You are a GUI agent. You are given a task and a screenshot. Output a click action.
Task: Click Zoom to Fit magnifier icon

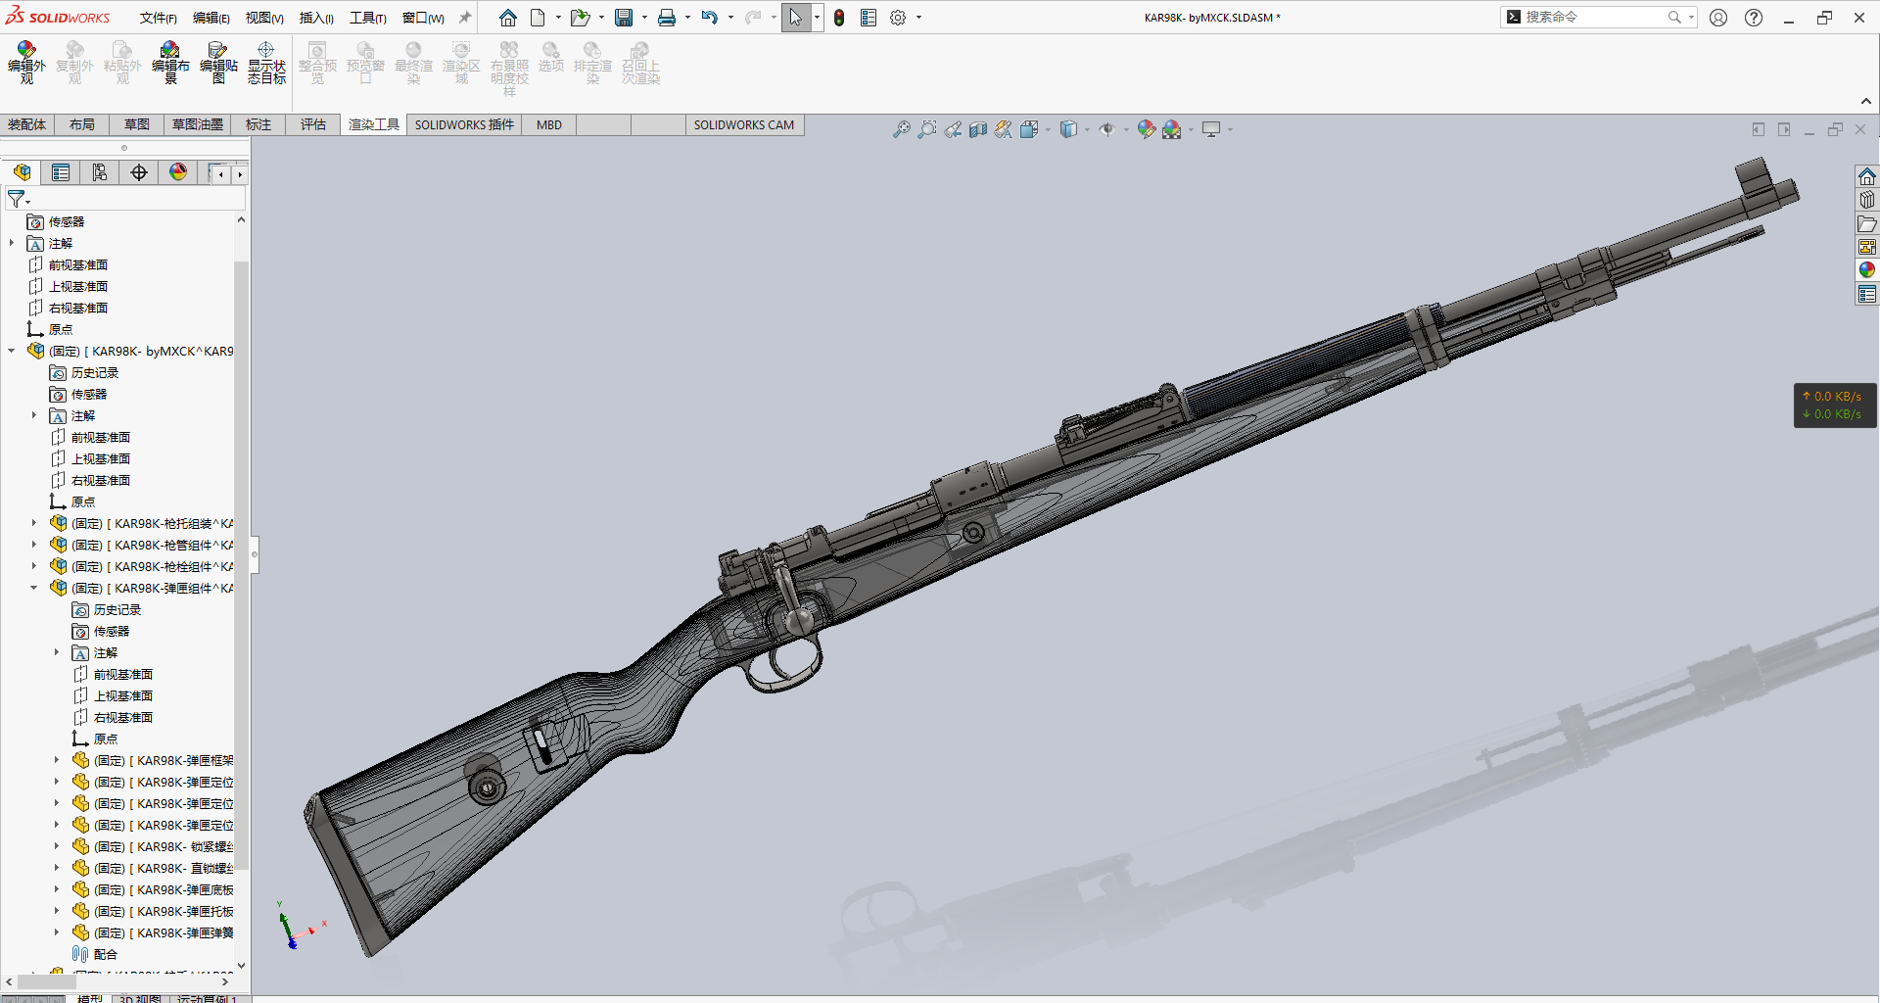(901, 129)
